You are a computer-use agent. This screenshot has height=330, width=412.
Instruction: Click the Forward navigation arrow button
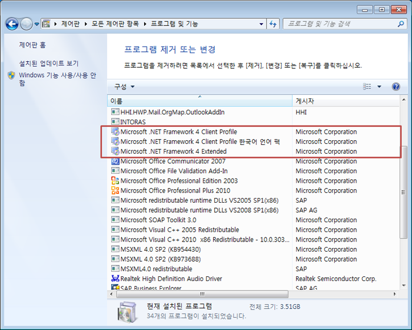coord(26,24)
